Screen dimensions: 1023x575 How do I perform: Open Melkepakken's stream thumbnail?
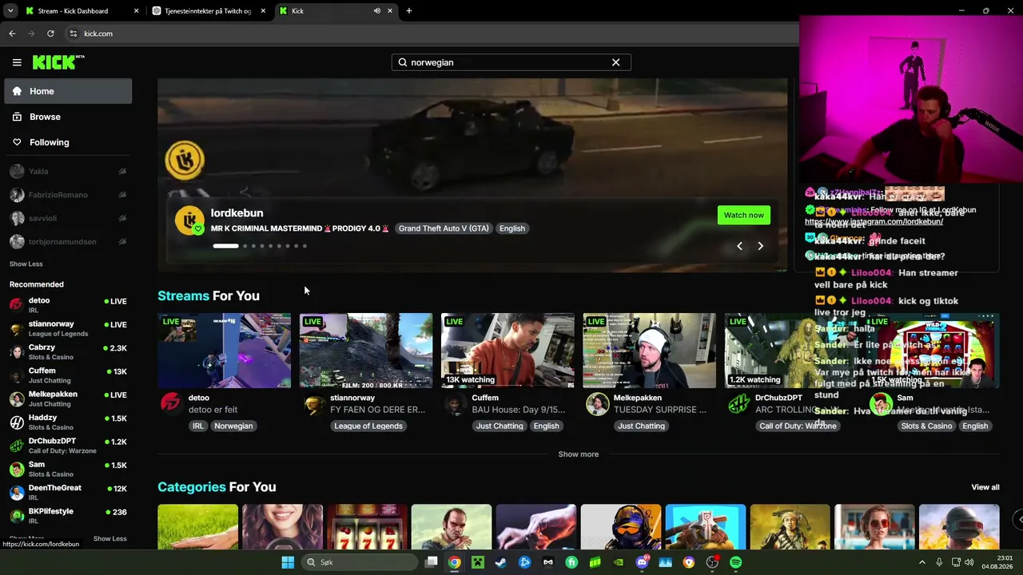(x=649, y=351)
